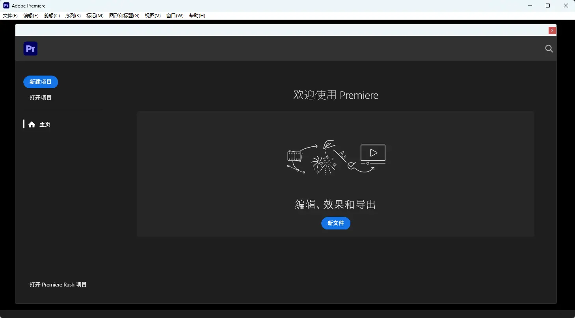Viewport: 575px width, 318px height.
Task: Click the 编辑、效果和导出 text
Action: [x=336, y=204]
